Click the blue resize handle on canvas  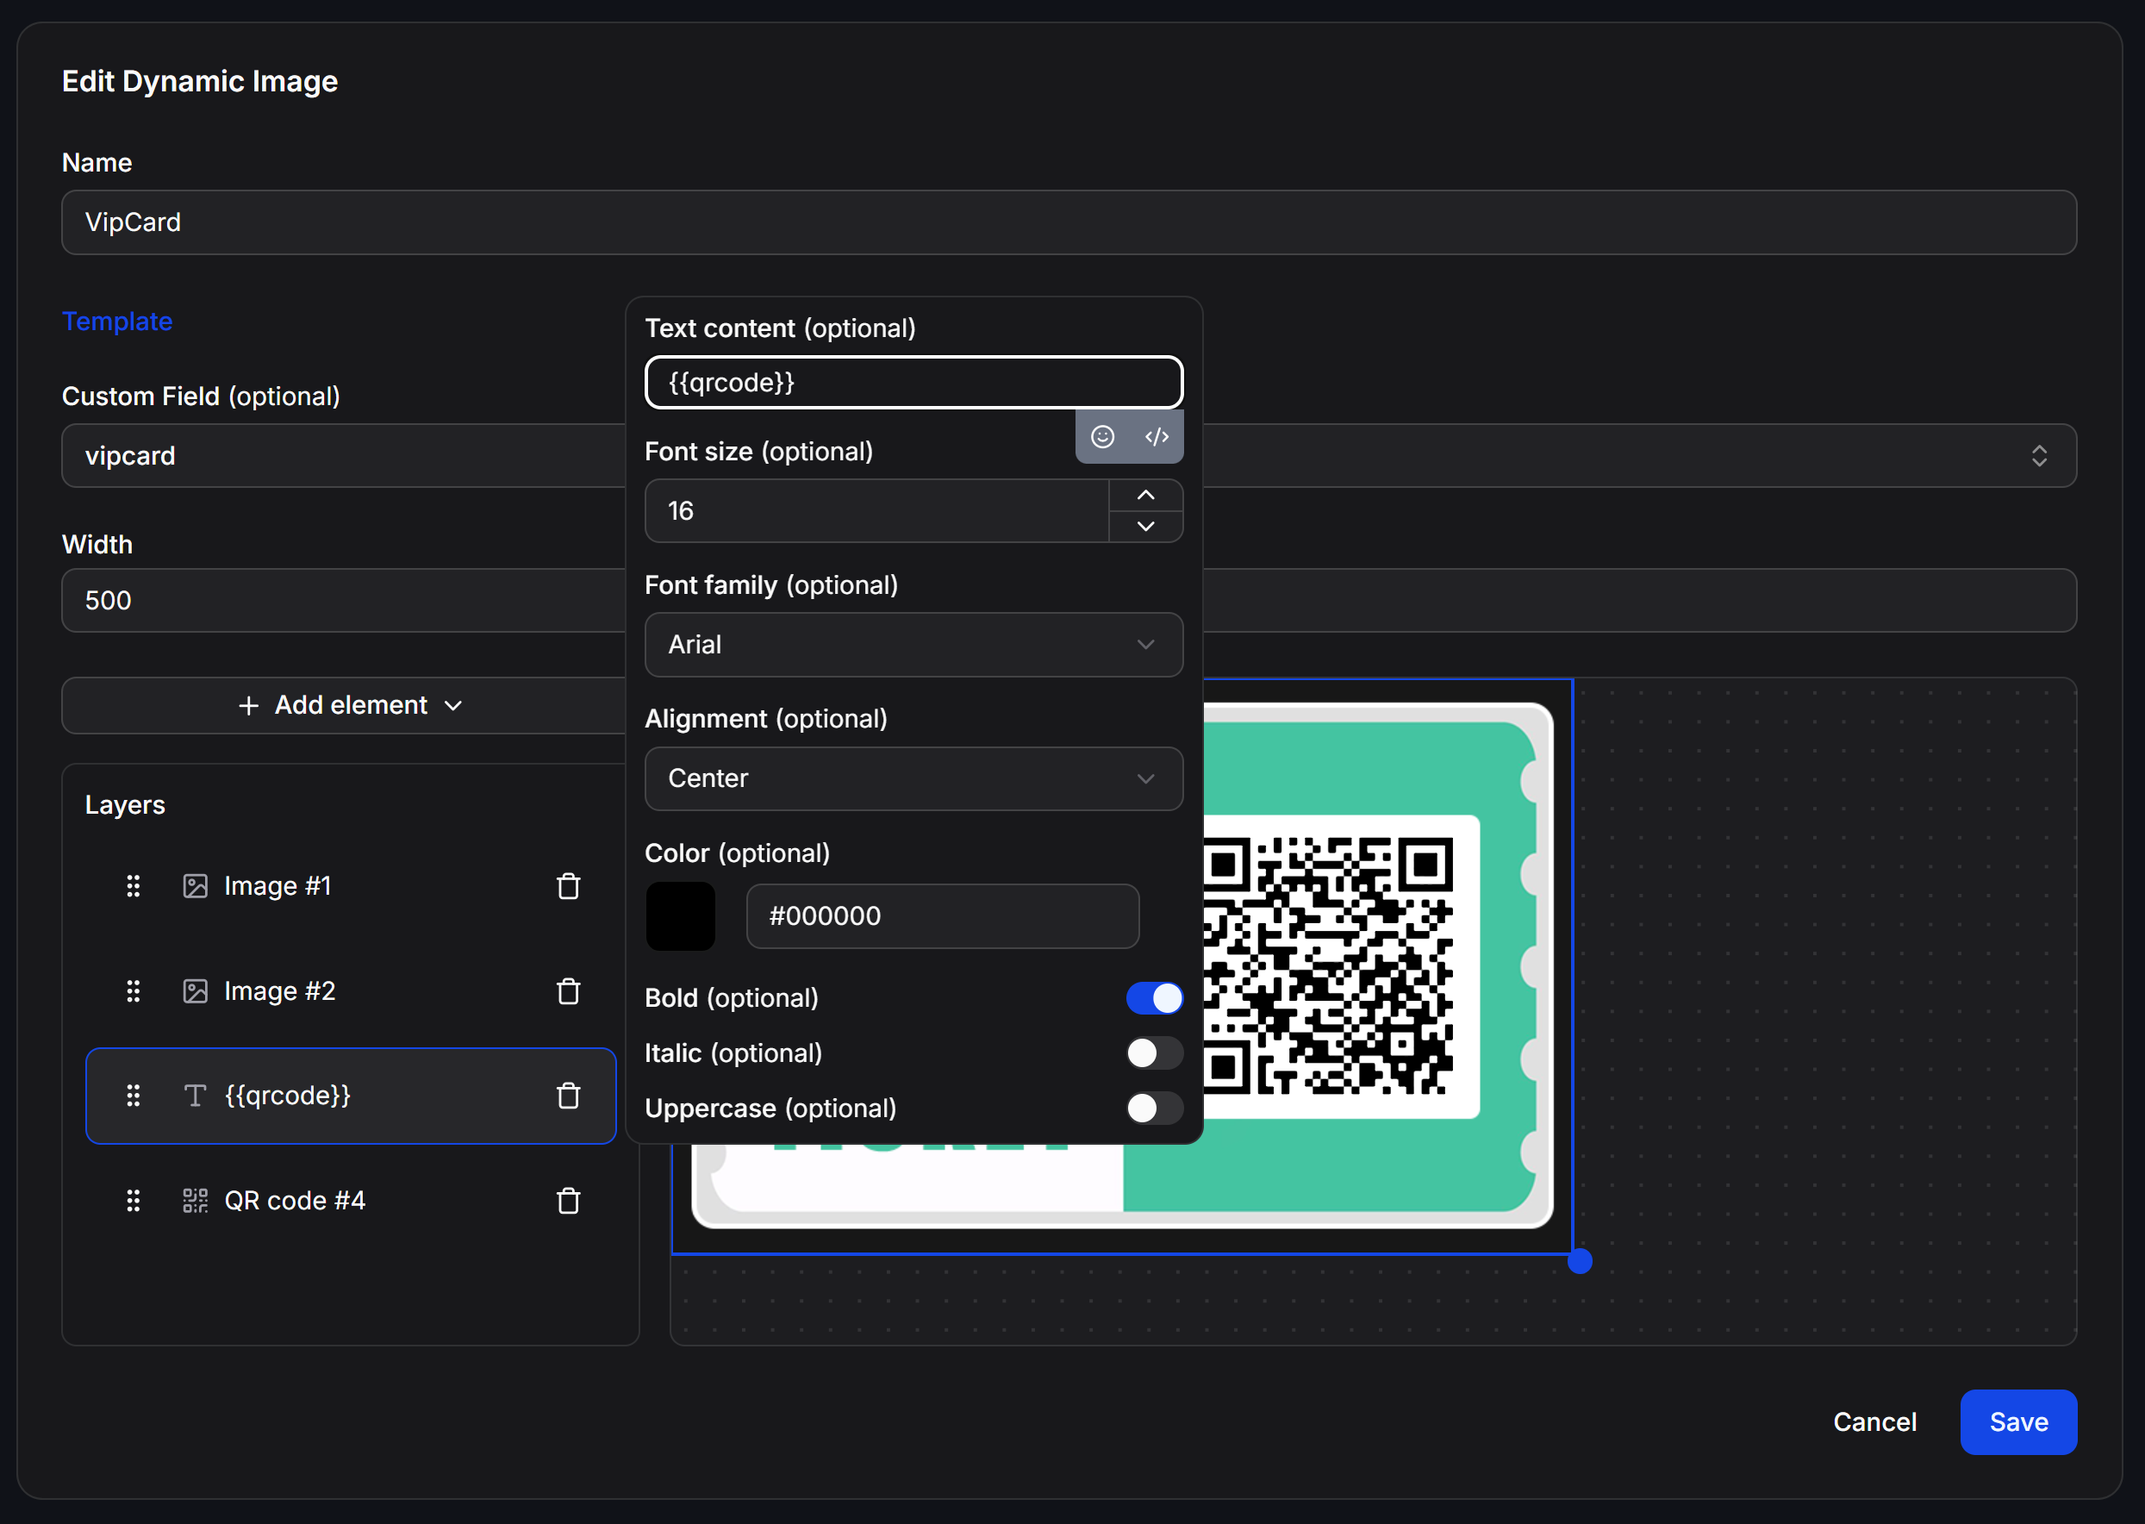(1581, 1260)
